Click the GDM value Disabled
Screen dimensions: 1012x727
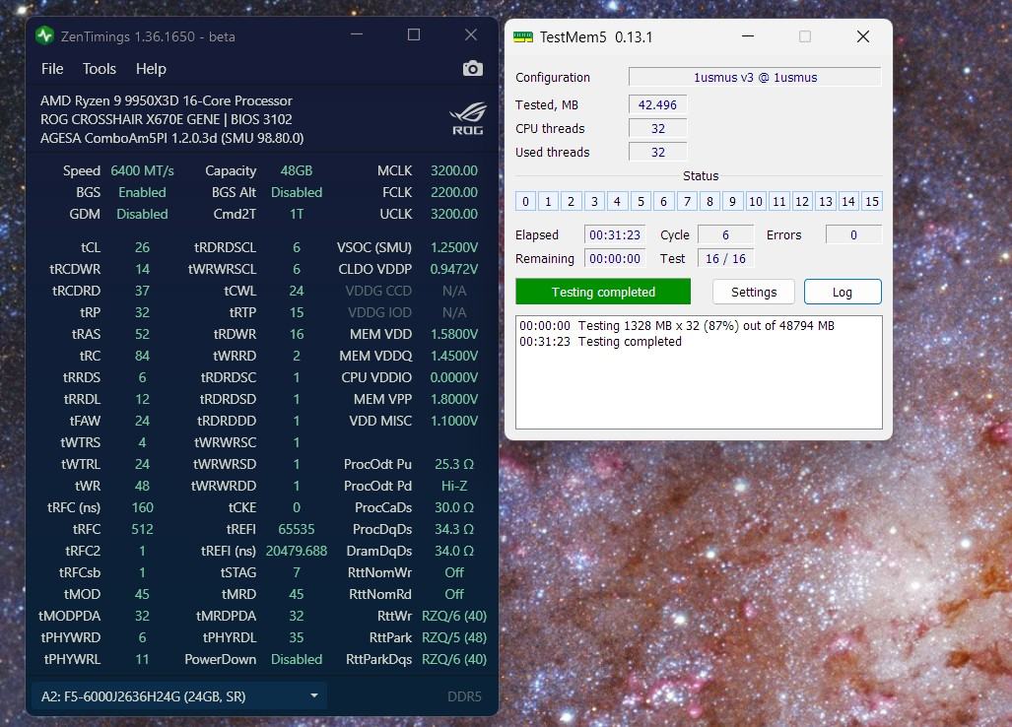142,214
